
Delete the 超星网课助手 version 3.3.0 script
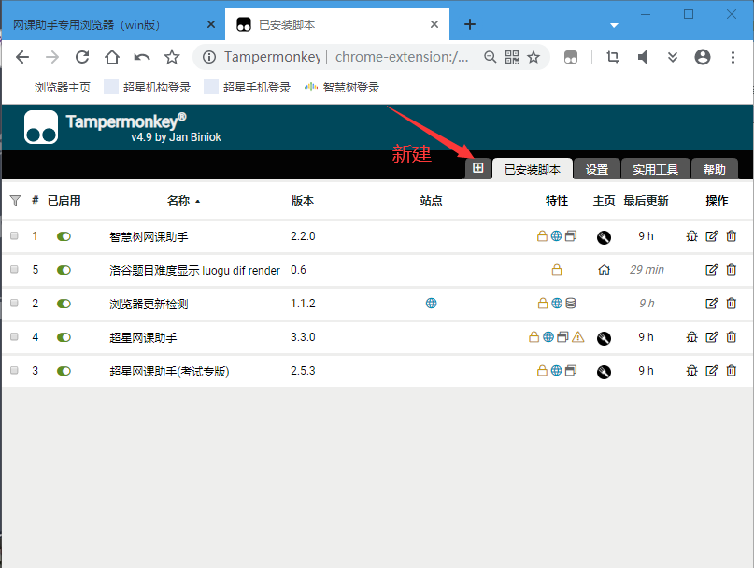732,337
